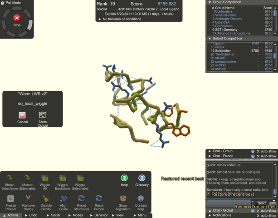Select soloist anthion row

tap(240, 69)
